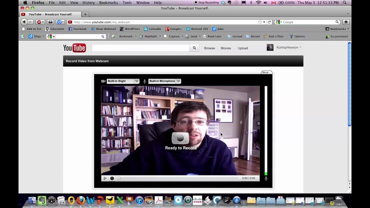Open Firefox from the dock
This screenshot has height=208, width=370.
coord(81,200)
